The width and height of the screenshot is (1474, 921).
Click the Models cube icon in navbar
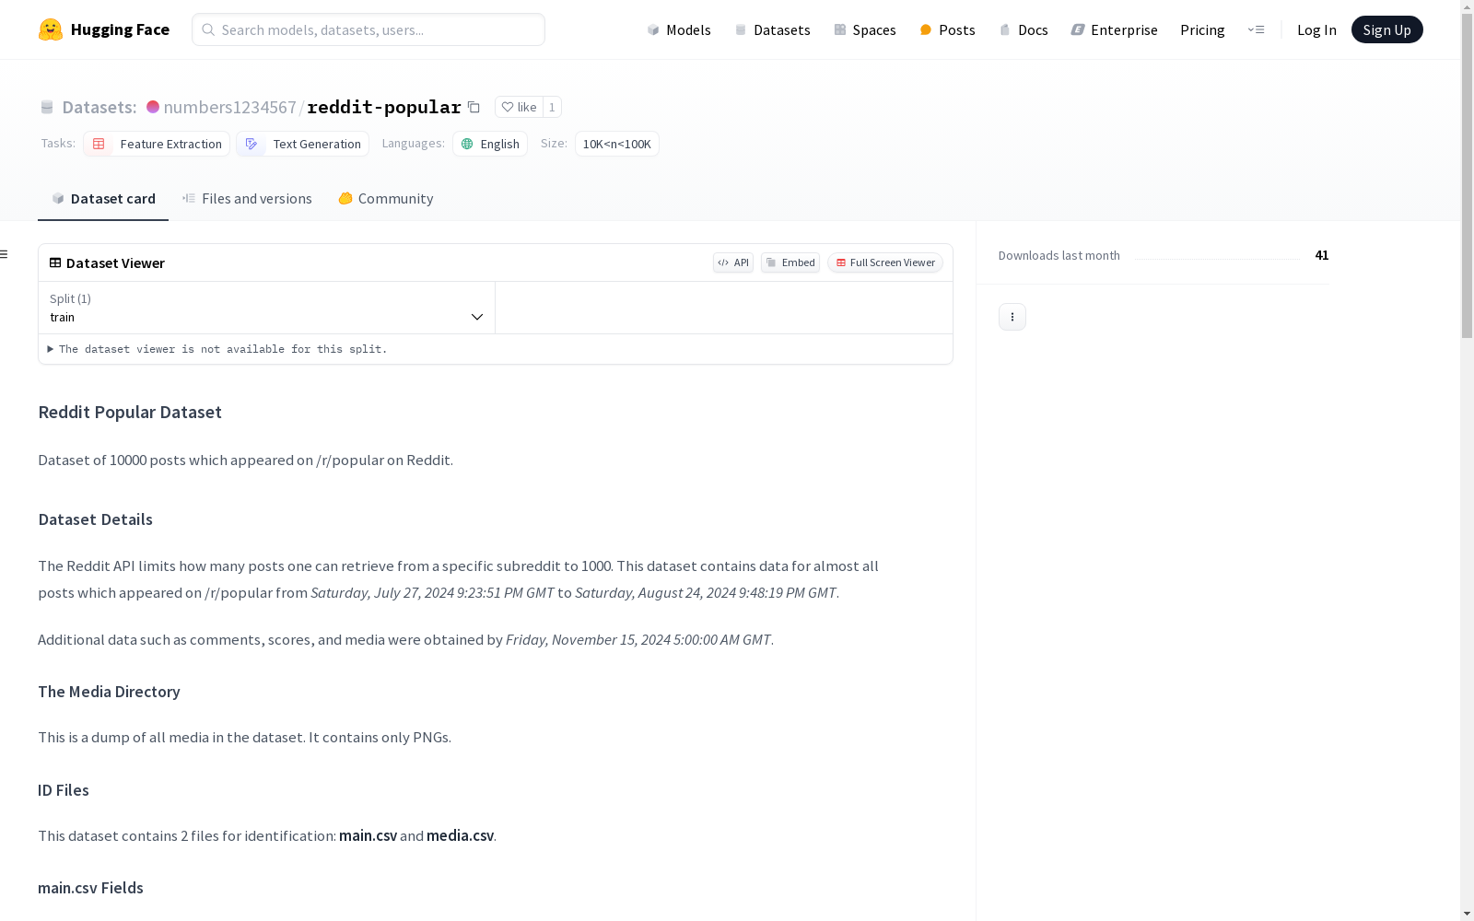[653, 29]
